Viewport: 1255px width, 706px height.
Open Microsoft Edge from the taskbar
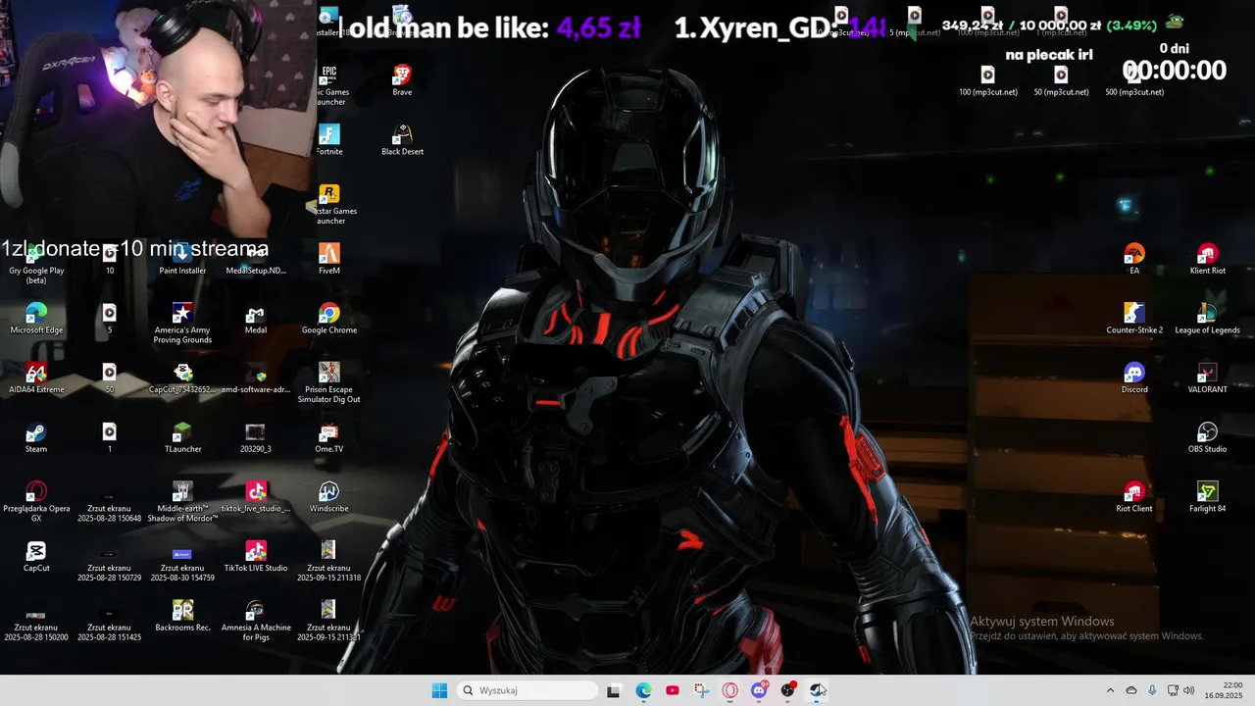pos(643,690)
